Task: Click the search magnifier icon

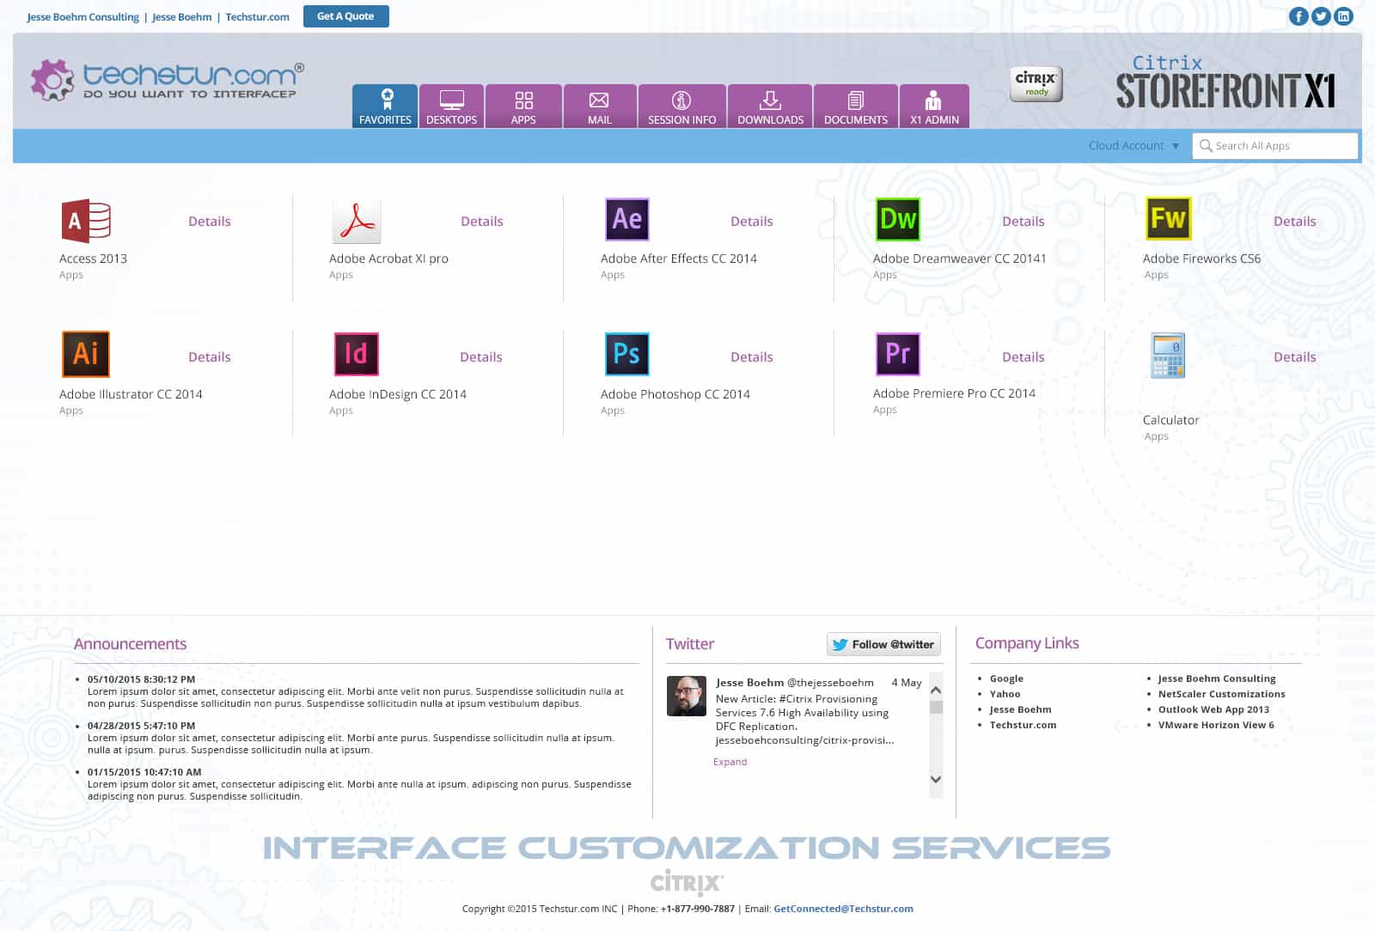Action: [1206, 146]
